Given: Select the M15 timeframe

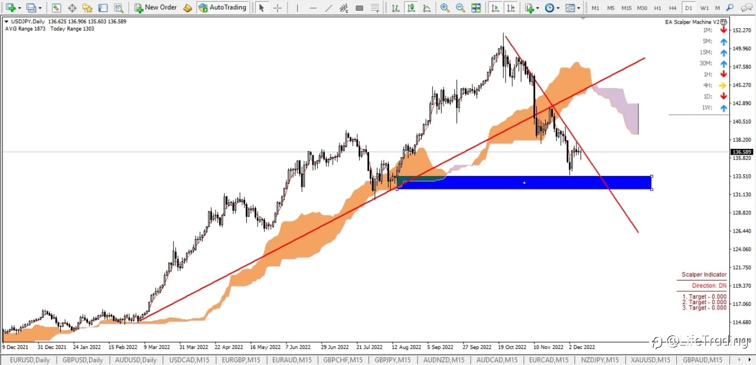Looking at the screenshot, I should coord(626,8).
